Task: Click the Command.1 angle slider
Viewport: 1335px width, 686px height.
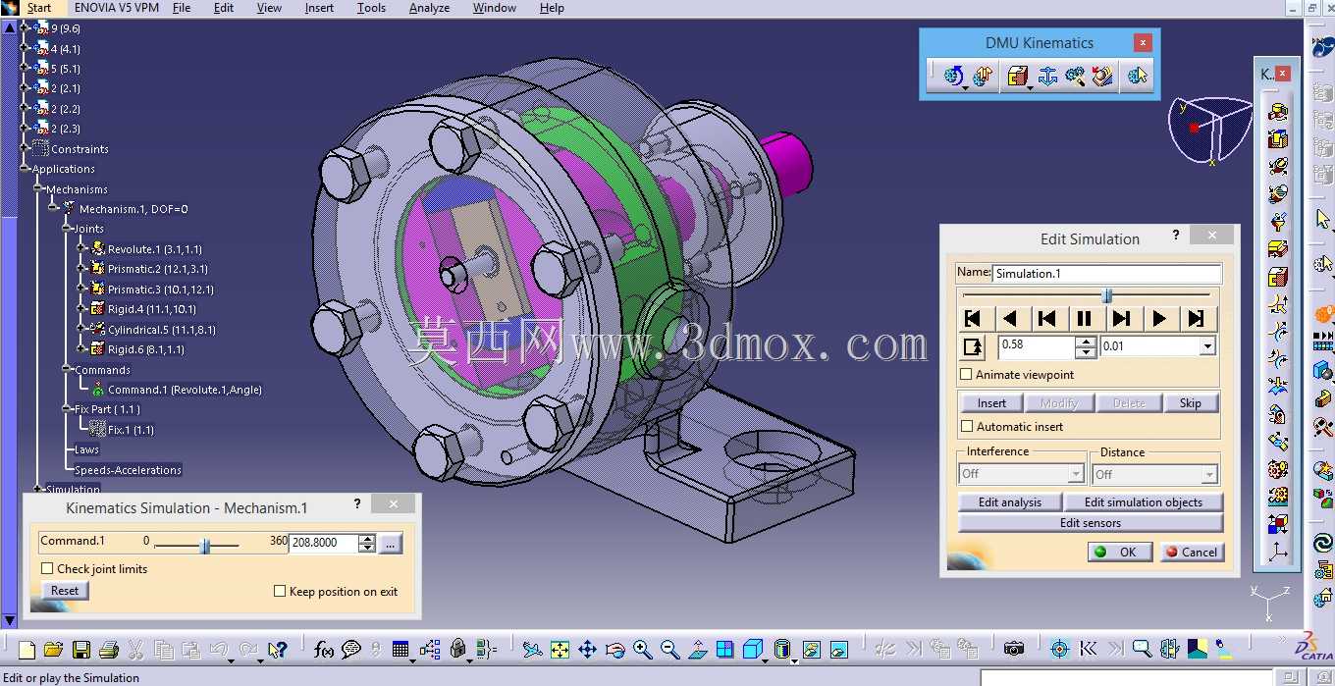Action: 205,545
